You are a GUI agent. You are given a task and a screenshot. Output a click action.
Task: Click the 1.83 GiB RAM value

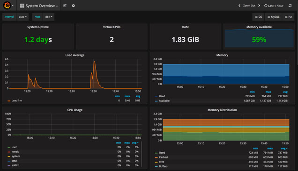coord(185,40)
